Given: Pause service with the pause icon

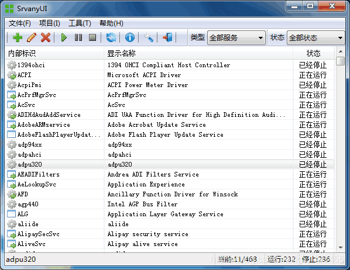Looking at the screenshot, I should point(78,37).
